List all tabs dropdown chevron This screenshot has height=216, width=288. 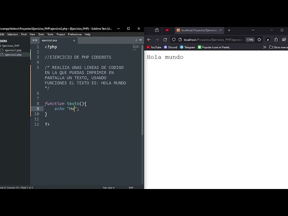pyautogui.click(x=253, y=30)
